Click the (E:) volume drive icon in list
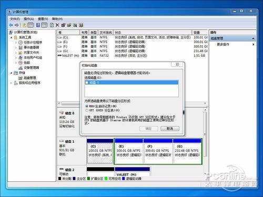 59,42
